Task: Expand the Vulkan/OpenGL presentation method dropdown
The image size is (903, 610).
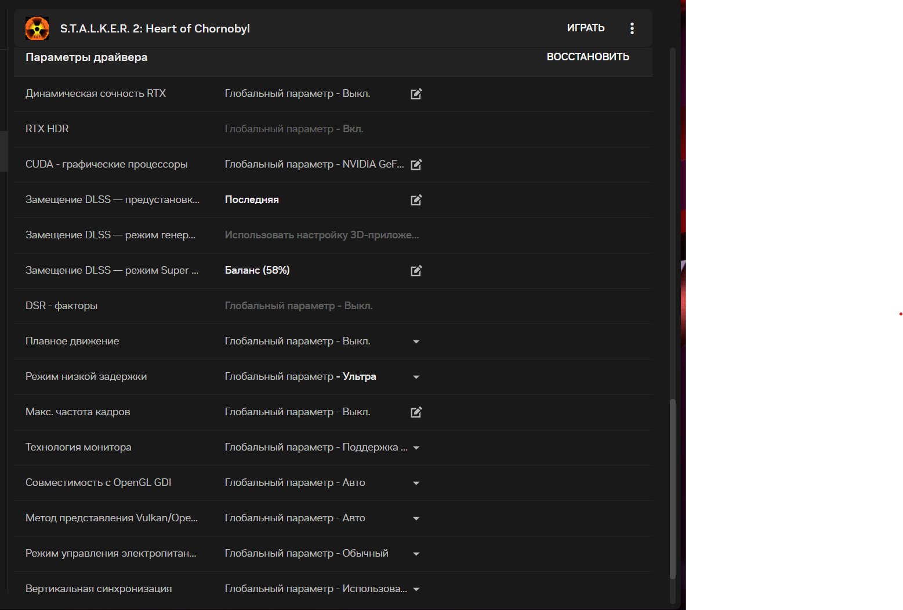Action: click(x=416, y=518)
